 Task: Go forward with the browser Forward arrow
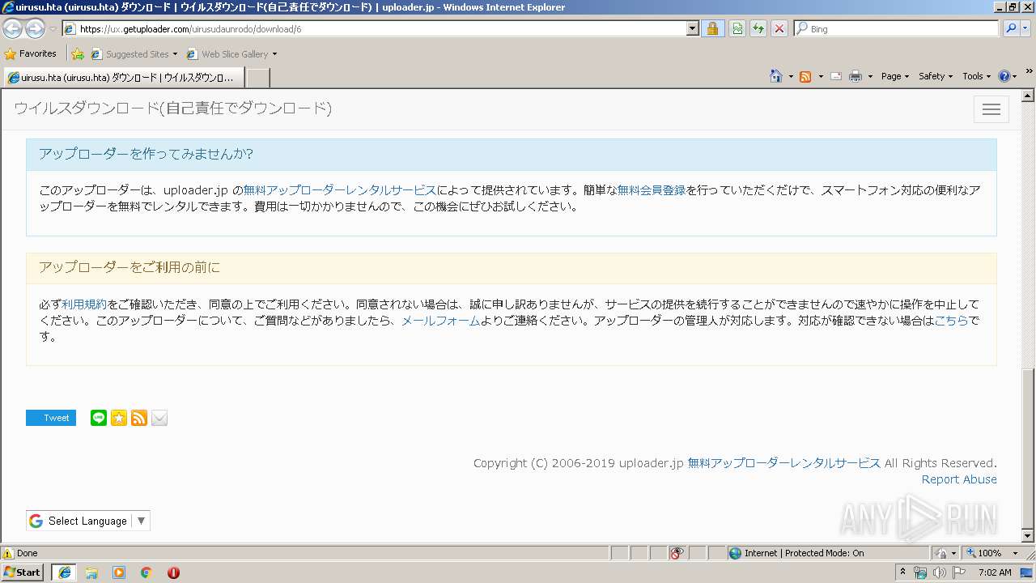click(x=35, y=28)
